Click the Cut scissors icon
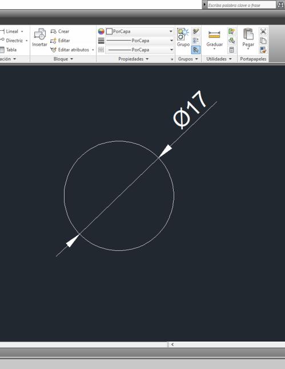The height and width of the screenshot is (369, 285). point(263,31)
